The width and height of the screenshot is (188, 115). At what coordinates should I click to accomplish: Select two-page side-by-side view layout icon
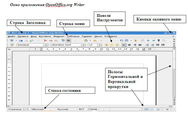click(146, 109)
